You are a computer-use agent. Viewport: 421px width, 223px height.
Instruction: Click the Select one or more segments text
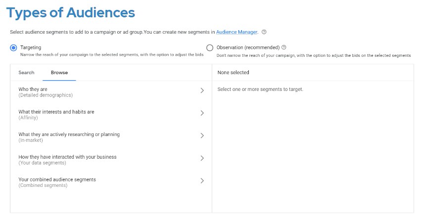pos(260,89)
